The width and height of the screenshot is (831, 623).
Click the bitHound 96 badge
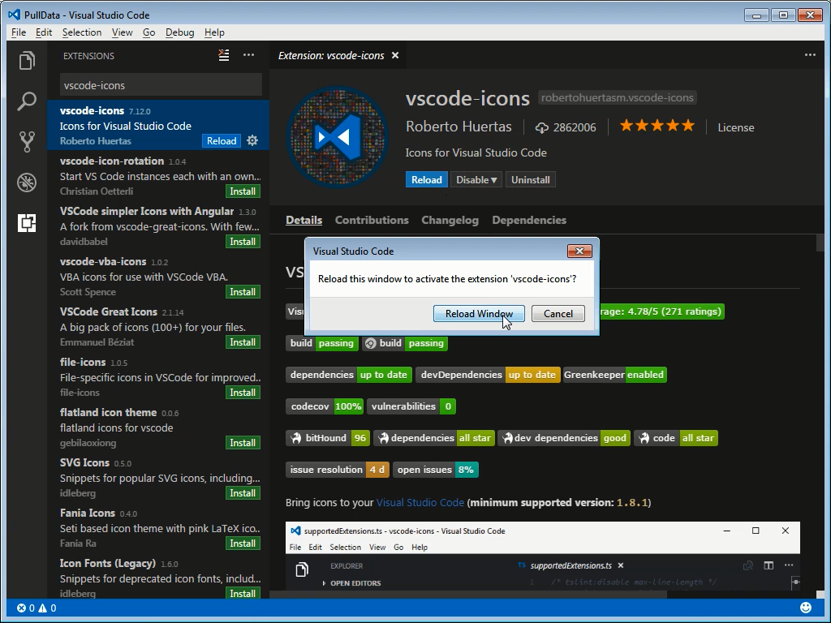pos(328,438)
